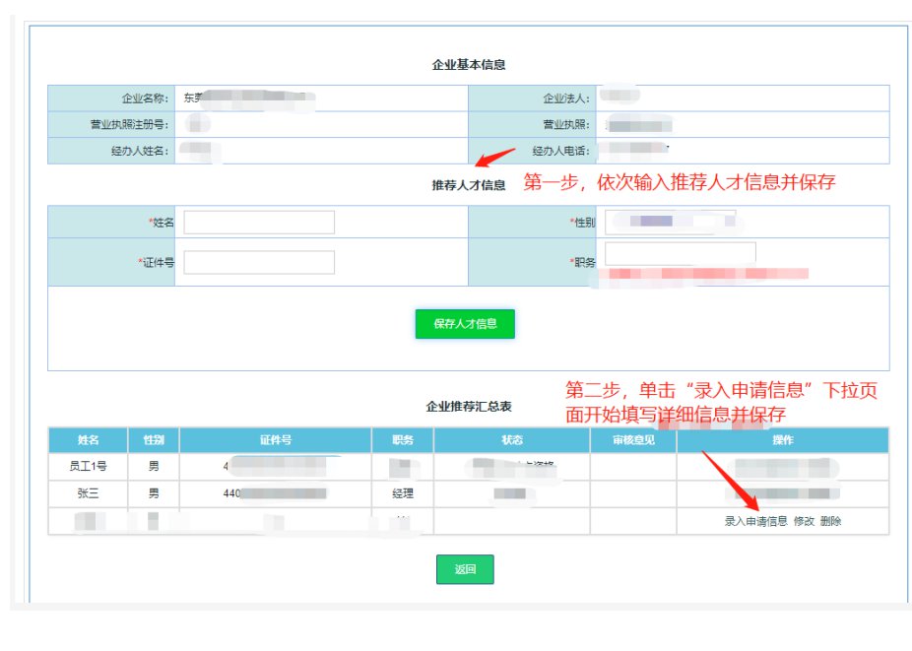Click the green 返回 button
This screenshot has width=912, height=651.
click(465, 569)
